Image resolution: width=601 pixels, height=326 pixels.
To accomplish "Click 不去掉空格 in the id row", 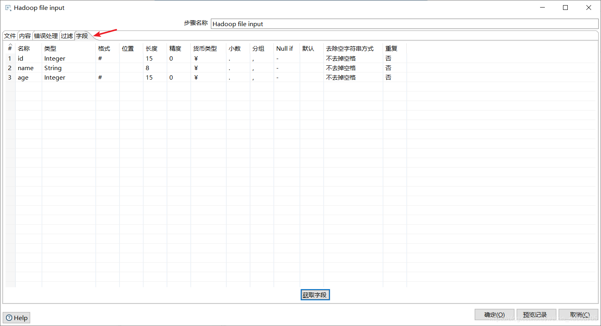I will coord(353,58).
